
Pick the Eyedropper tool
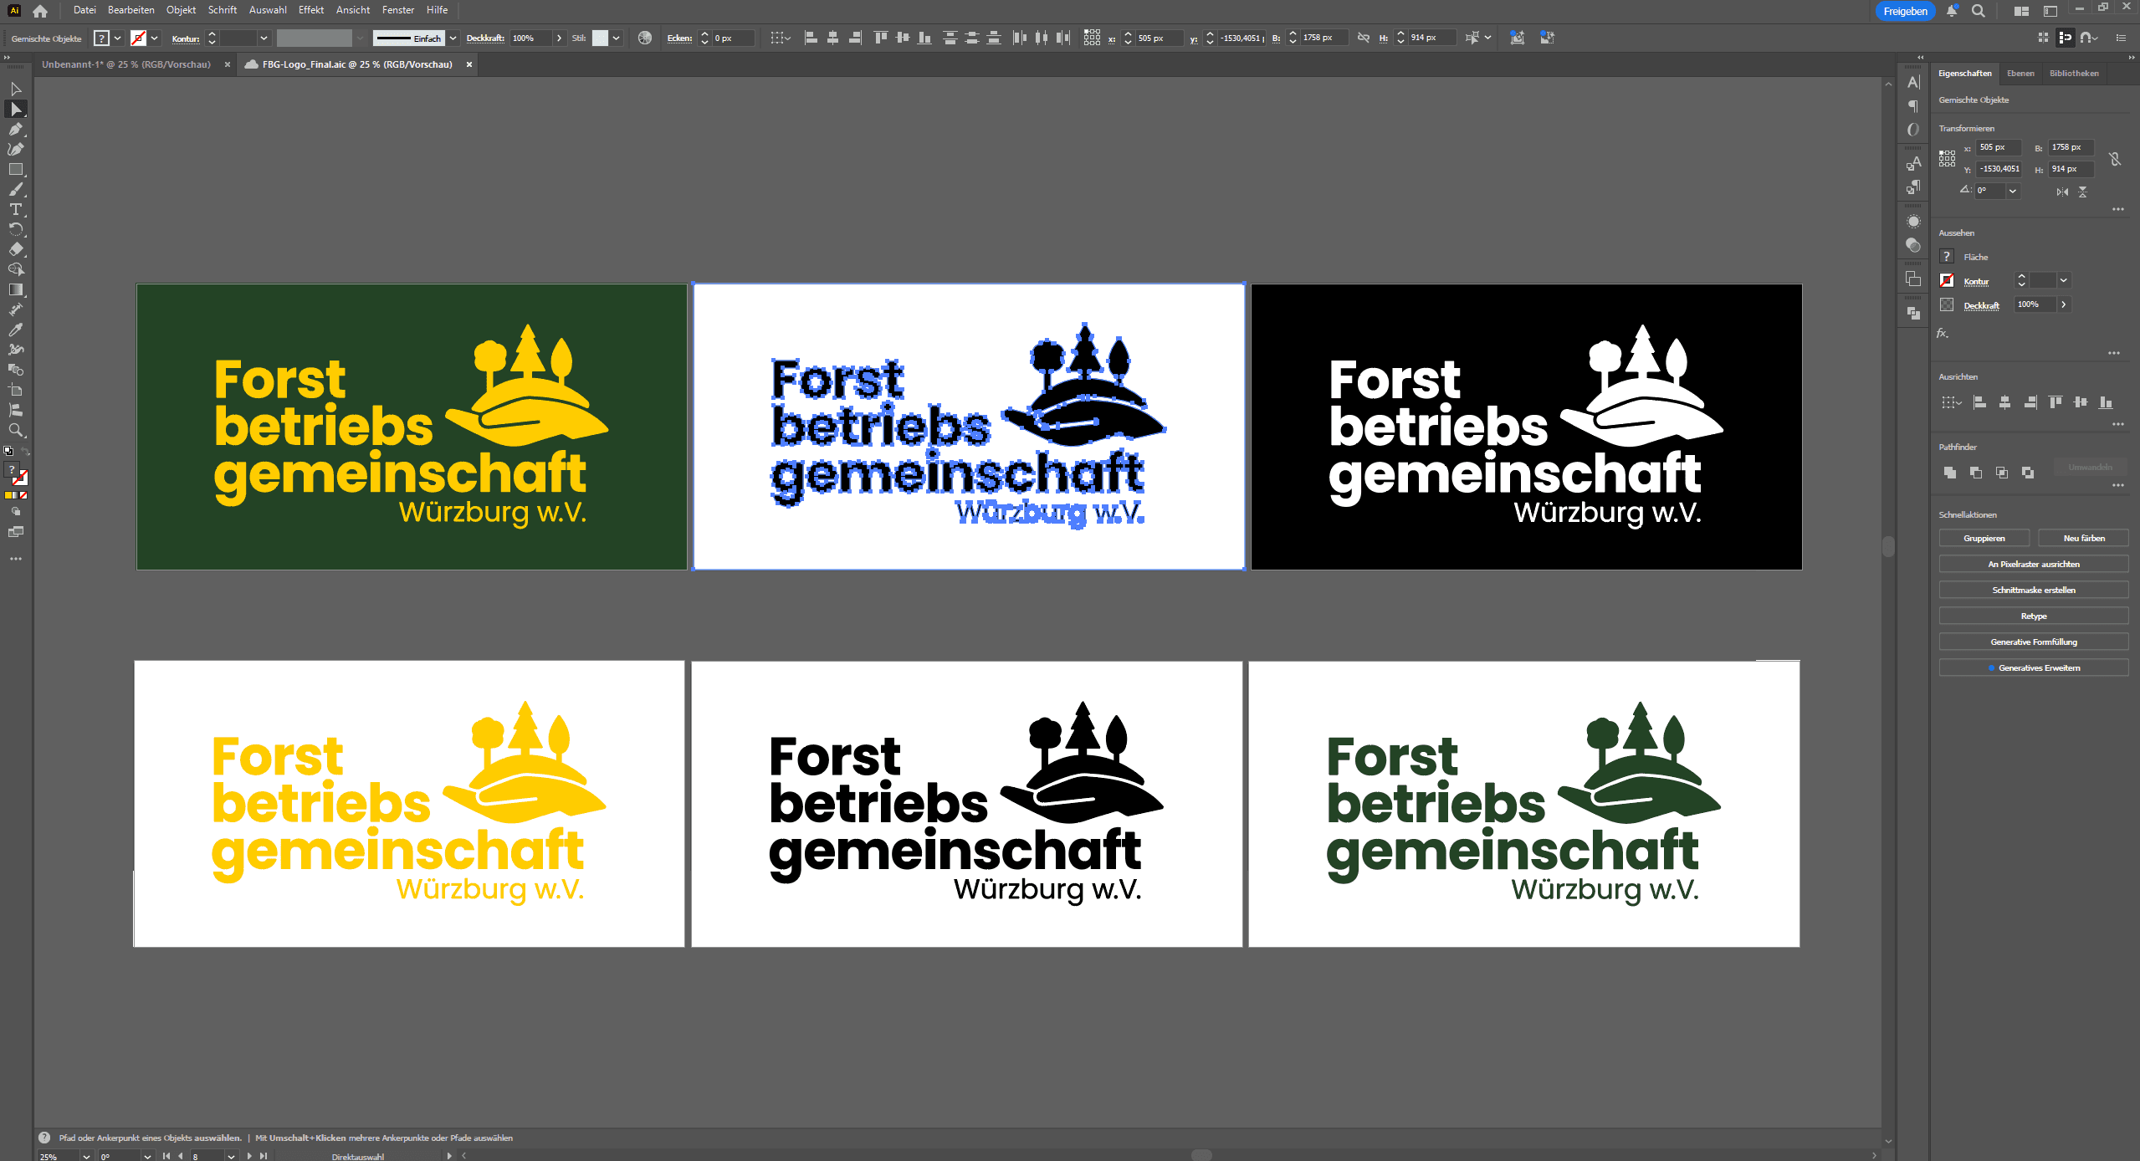(x=15, y=330)
